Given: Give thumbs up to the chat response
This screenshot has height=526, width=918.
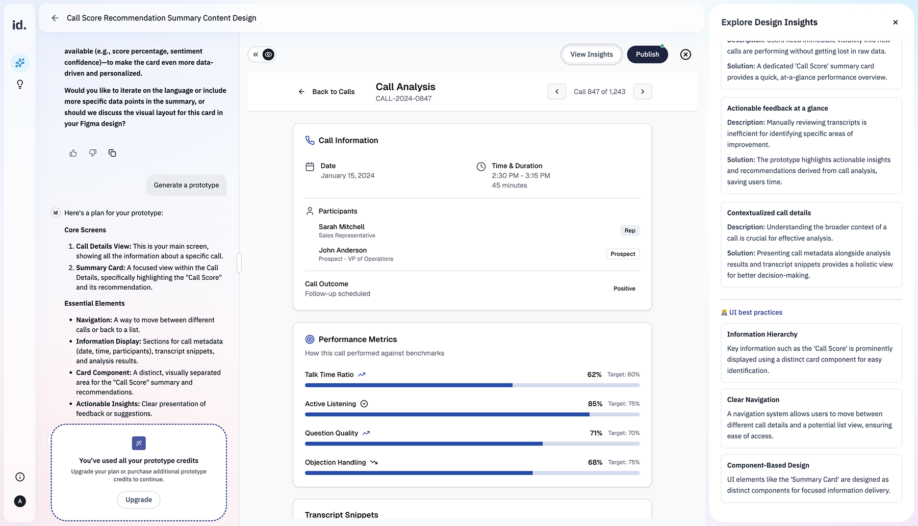Looking at the screenshot, I should [73, 153].
